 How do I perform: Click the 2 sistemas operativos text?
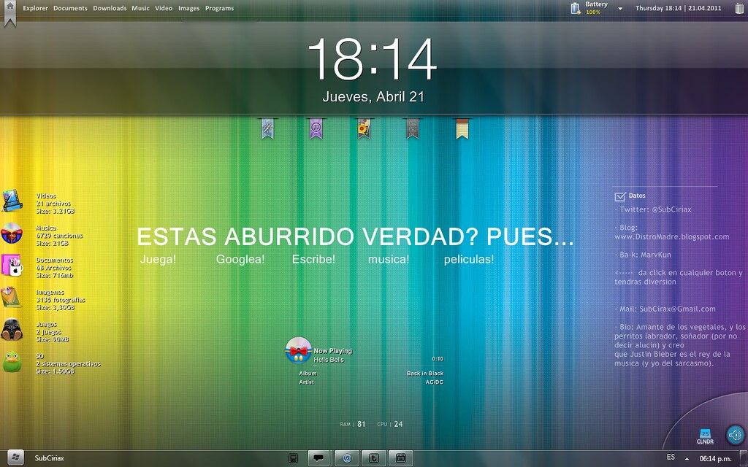pyautogui.click(x=68, y=364)
